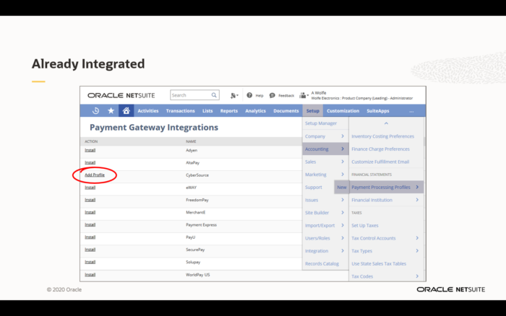Open the Shortcuts star icon
506x316 pixels.
[111, 111]
